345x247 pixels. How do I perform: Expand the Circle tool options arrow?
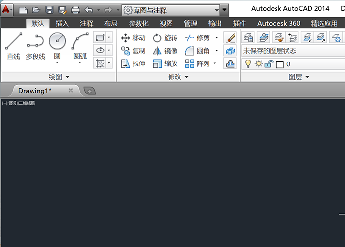tap(57, 62)
